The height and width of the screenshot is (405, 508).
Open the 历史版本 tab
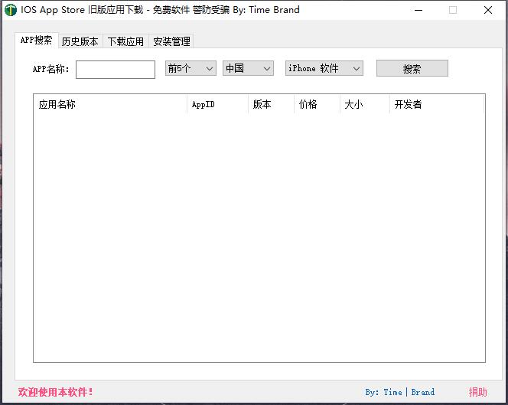click(80, 42)
